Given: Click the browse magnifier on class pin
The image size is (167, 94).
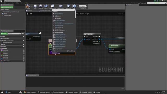Looking at the screenshot, I should pos(60,53).
